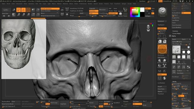The image size is (194, 109).
Task: Click the Move gizmo icon
Action: pyautogui.click(x=18, y=15)
